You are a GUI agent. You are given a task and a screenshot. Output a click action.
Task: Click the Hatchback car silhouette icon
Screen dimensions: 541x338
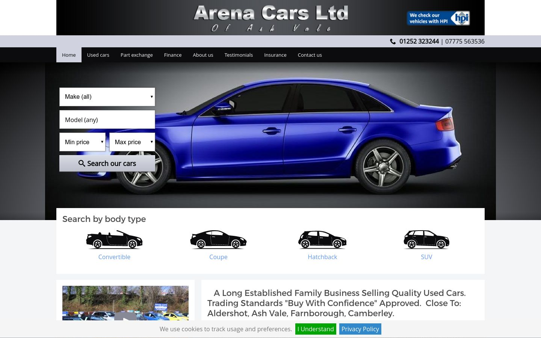coord(322,240)
